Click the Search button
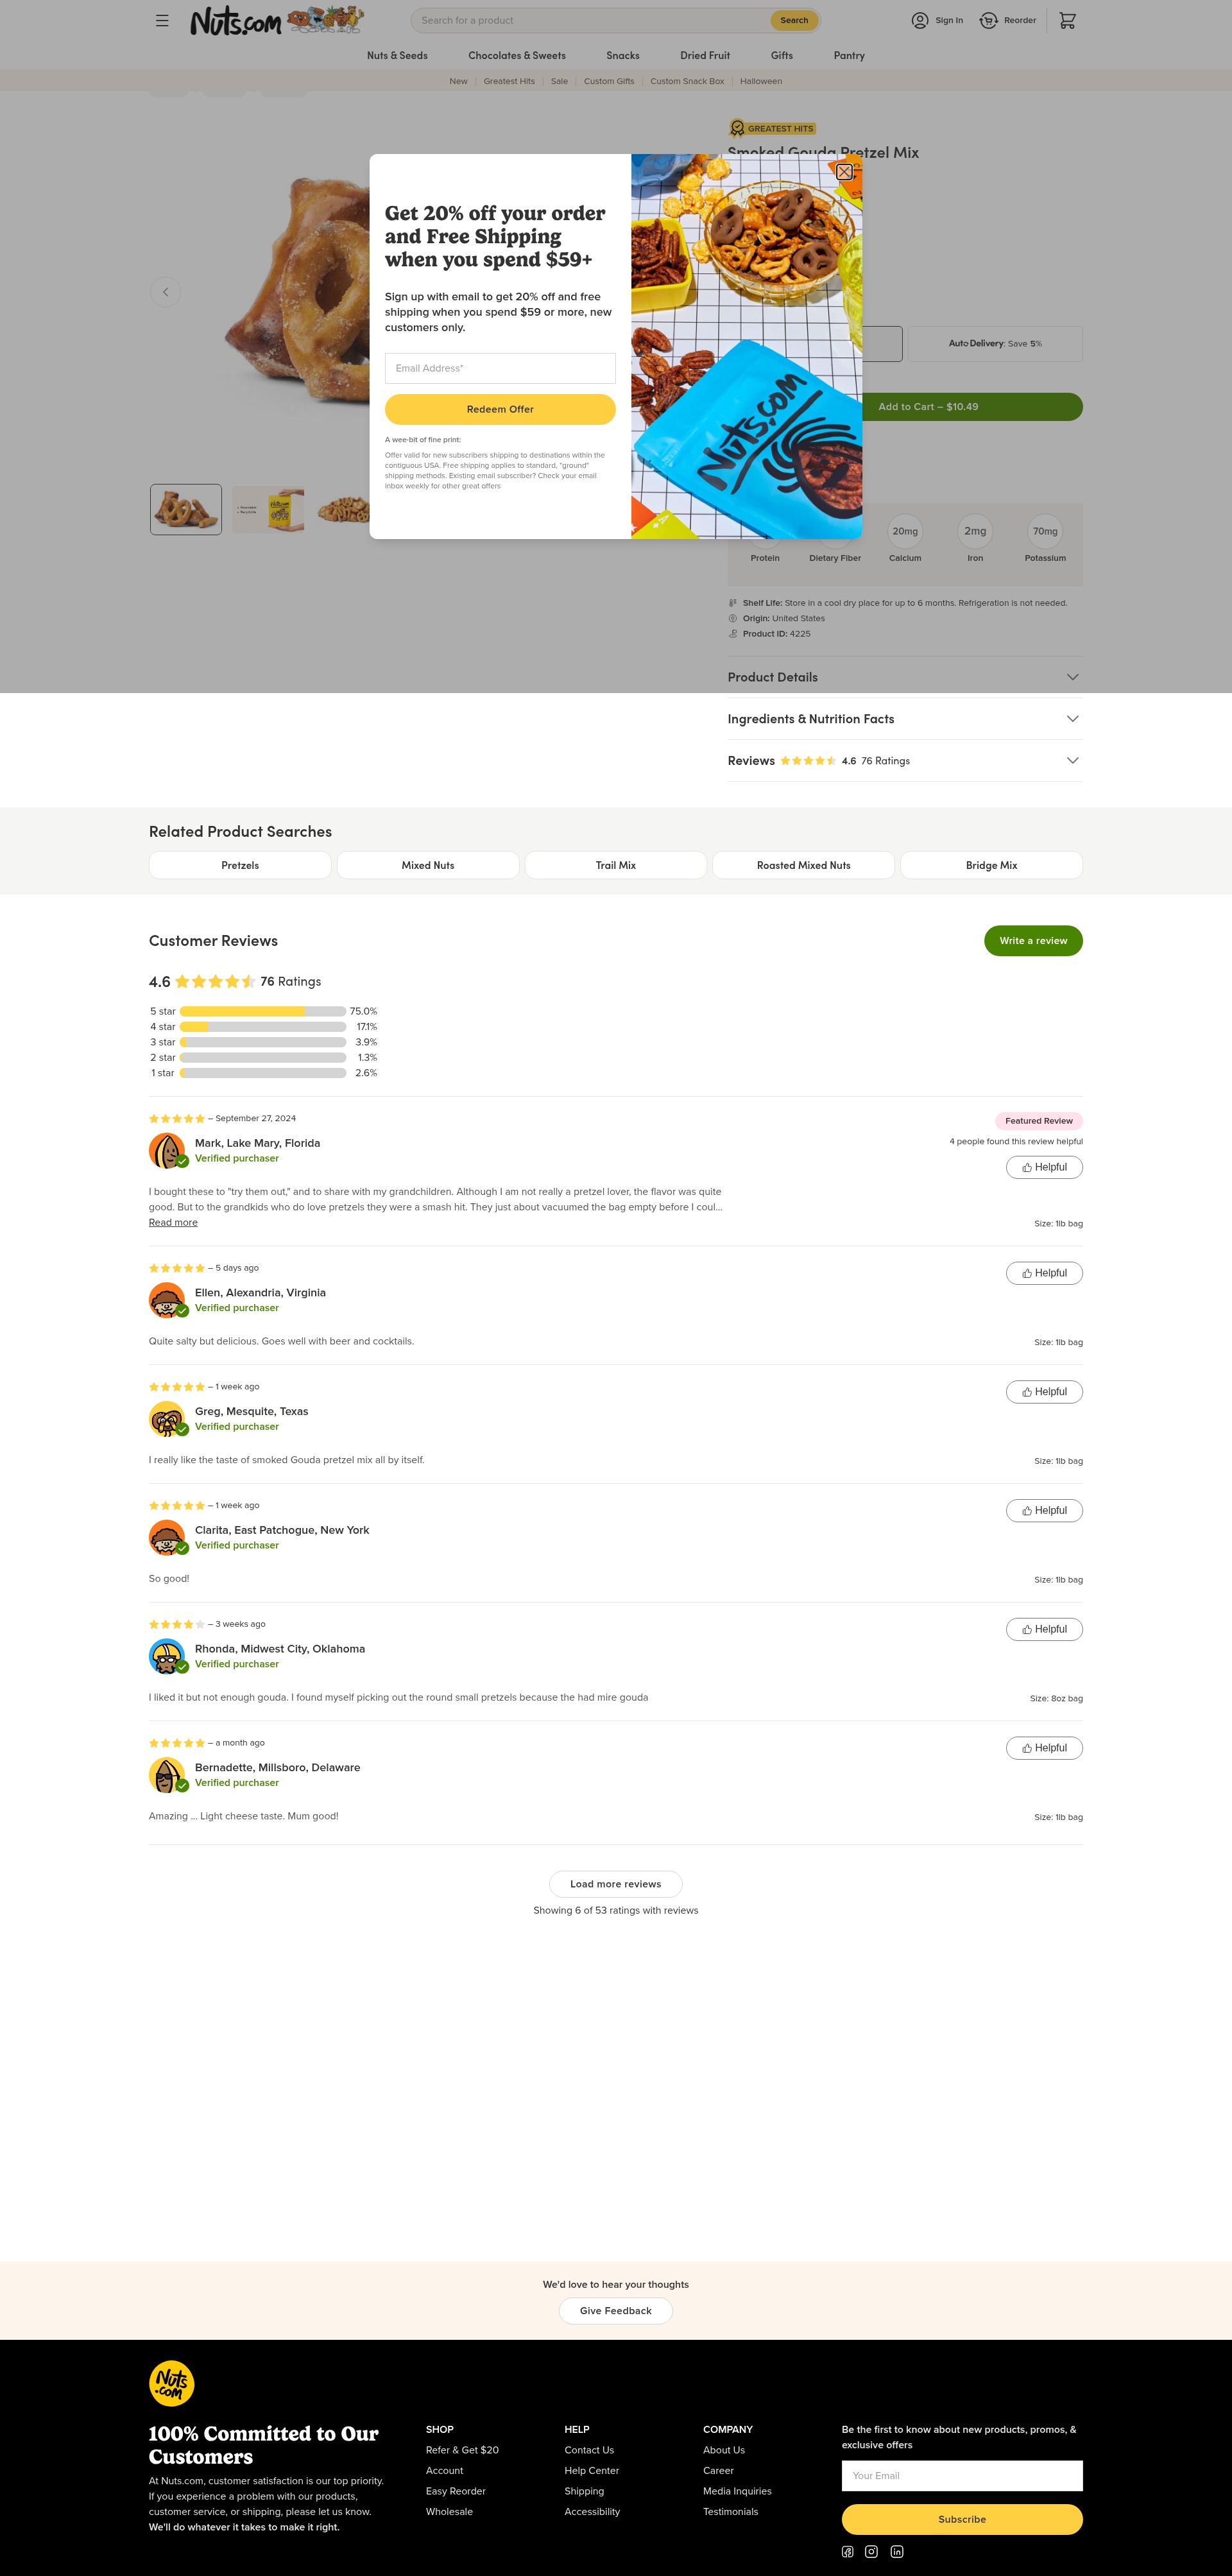Screen dimensions: 1232x2576 794,20
